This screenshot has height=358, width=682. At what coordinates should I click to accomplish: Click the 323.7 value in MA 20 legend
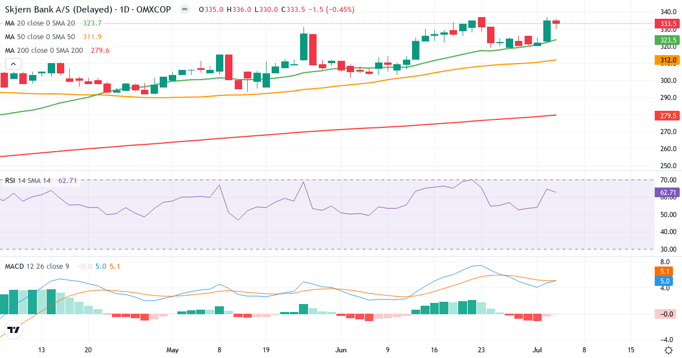tap(92, 23)
